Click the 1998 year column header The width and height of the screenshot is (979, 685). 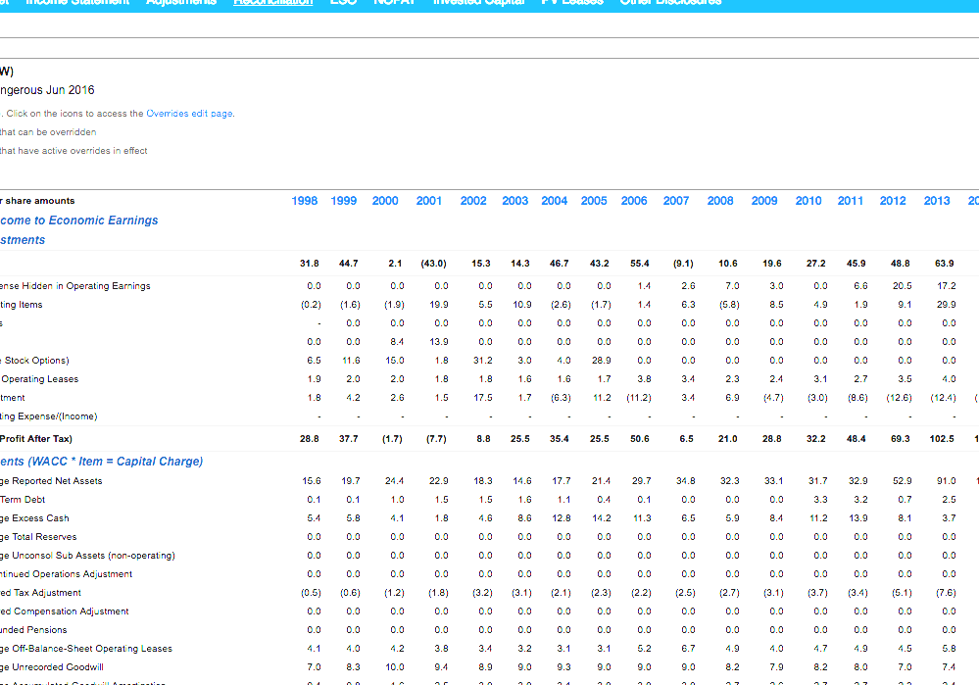pos(304,201)
